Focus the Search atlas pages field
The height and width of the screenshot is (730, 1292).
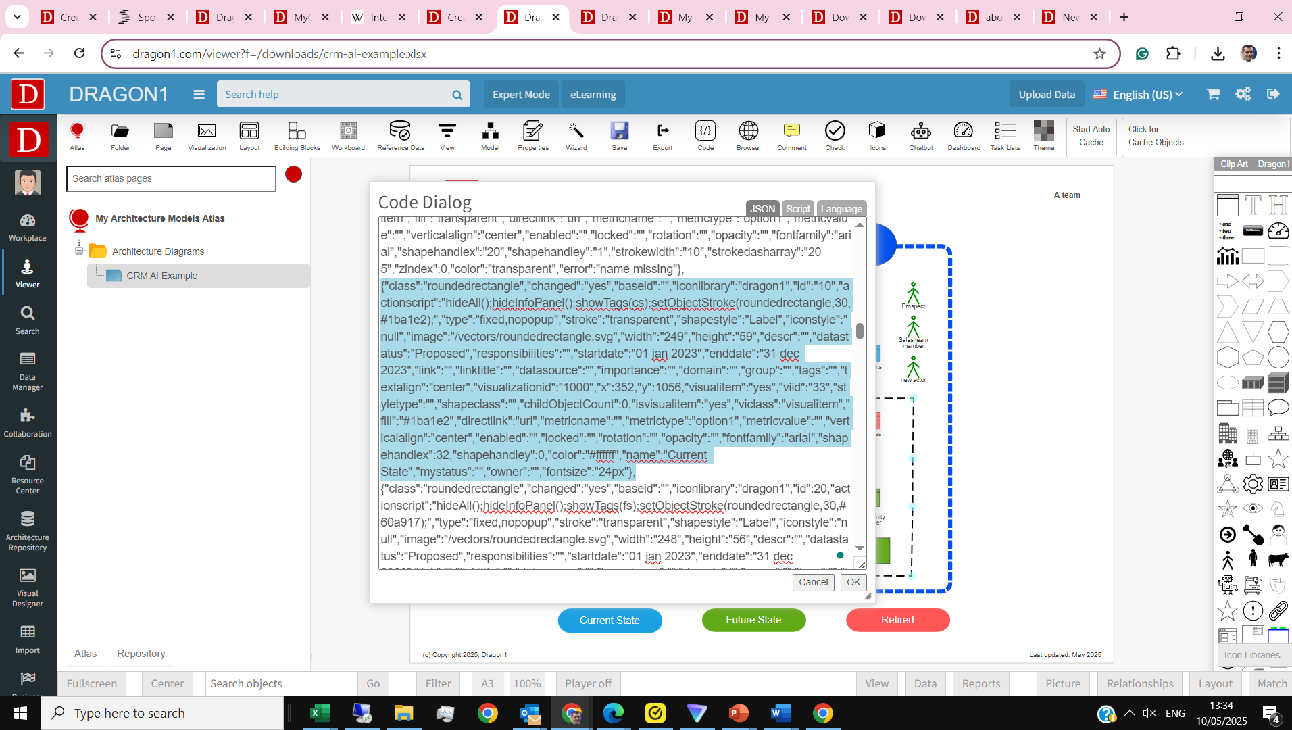point(171,178)
